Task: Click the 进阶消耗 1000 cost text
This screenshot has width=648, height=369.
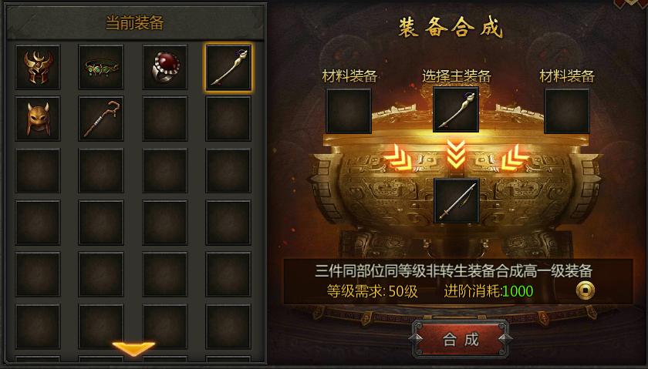Action: [x=488, y=291]
